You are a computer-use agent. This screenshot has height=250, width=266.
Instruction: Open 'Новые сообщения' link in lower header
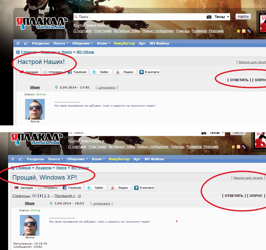[153, 147]
